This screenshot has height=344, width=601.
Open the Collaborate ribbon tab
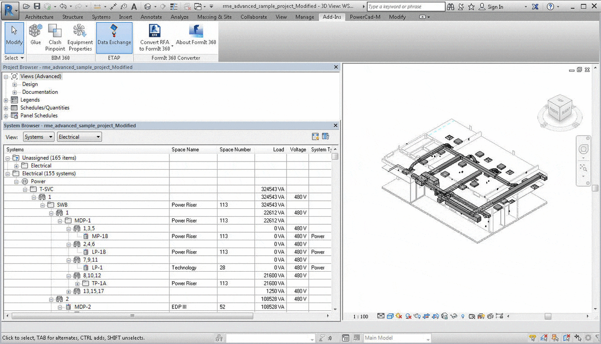coord(253,17)
